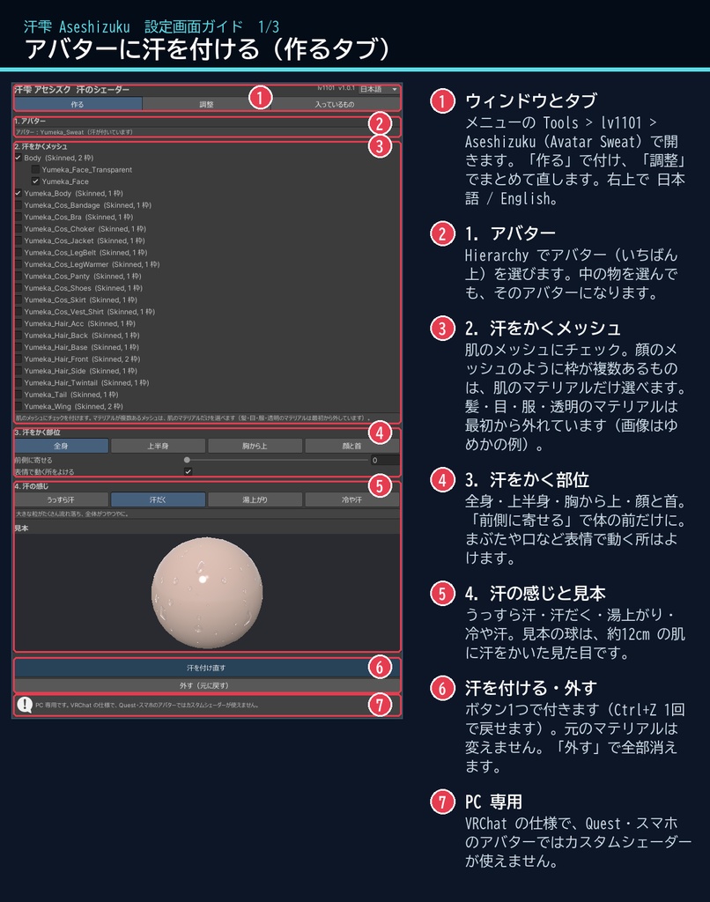Click the 2. 汗をかくメッシュ section heading
Screen dimensions: 710x902
click(x=41, y=147)
